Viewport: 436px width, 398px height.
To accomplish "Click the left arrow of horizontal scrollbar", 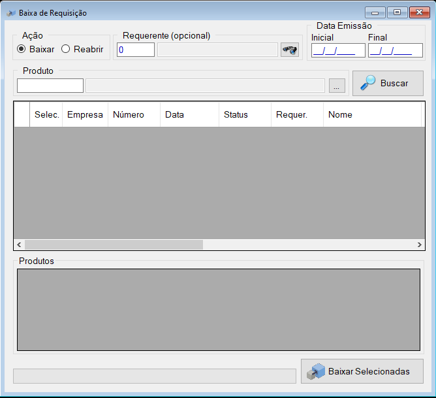I will coord(19,244).
